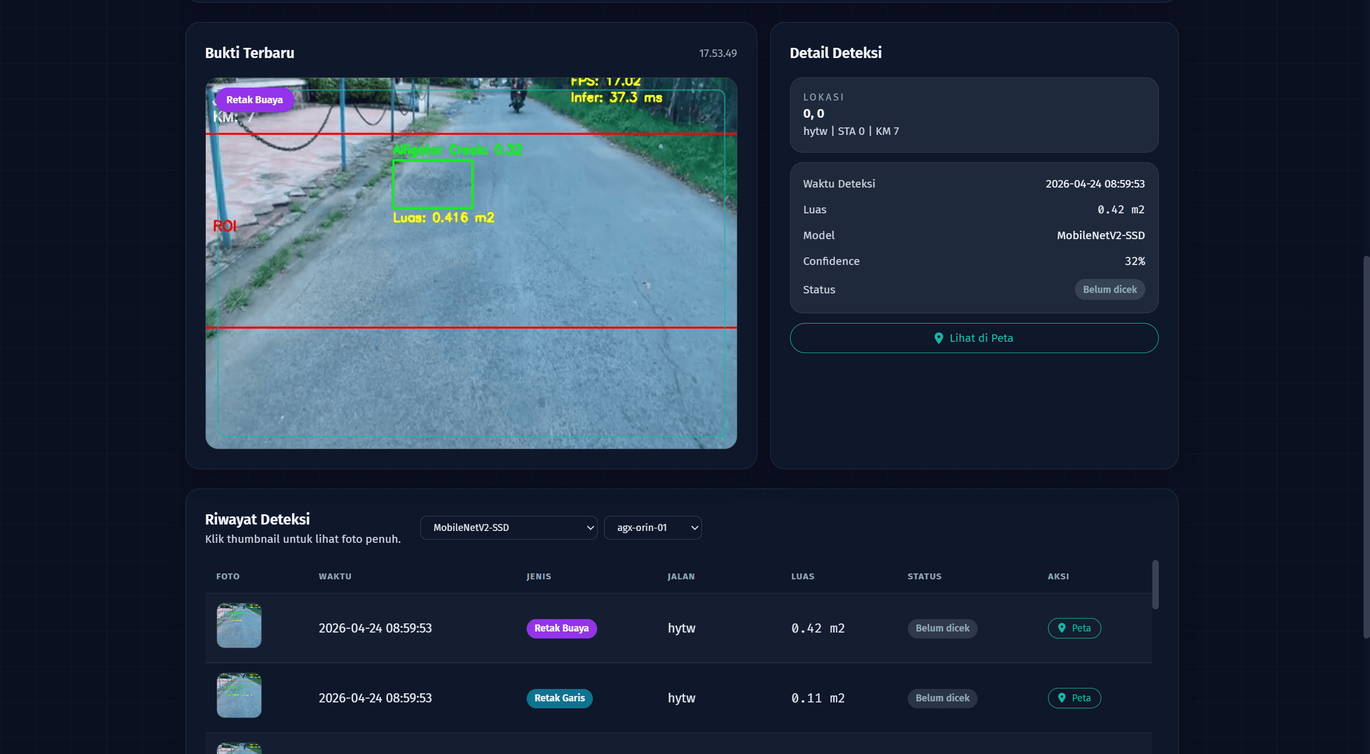Click the FOTO column header
The width and height of the screenshot is (1370, 754).
(x=228, y=576)
